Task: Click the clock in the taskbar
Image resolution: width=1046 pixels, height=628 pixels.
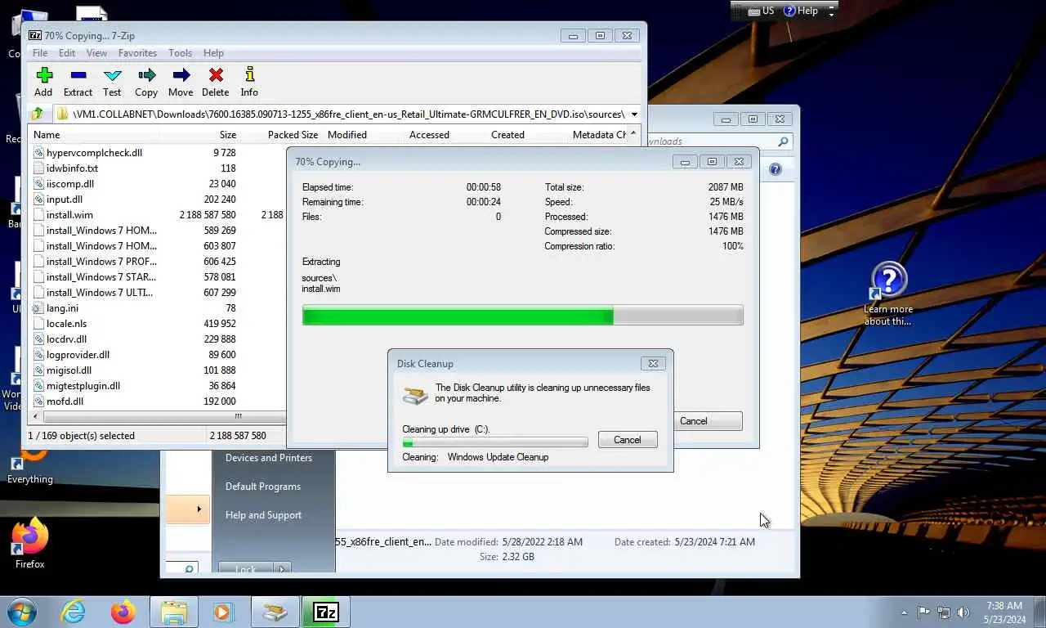Action: (1004, 612)
